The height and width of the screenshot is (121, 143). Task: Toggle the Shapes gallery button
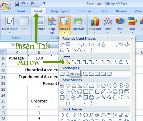(65, 25)
